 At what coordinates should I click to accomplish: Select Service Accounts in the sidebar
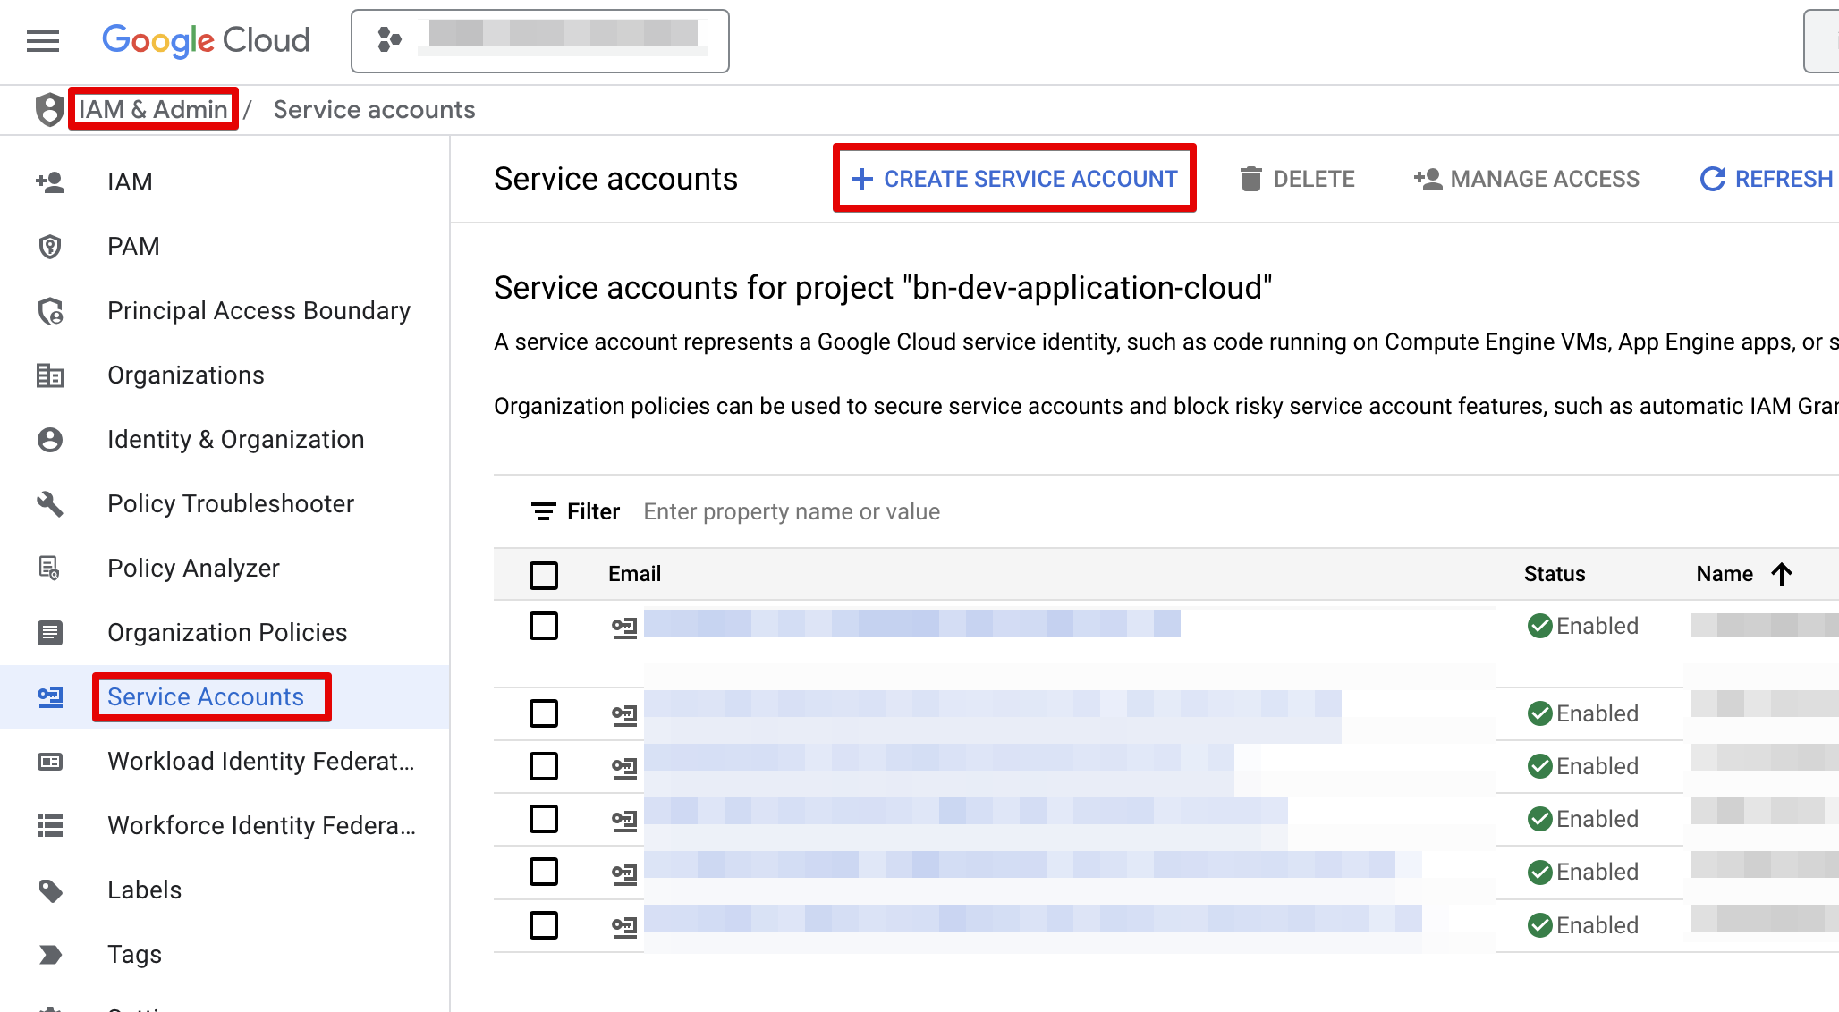click(206, 696)
